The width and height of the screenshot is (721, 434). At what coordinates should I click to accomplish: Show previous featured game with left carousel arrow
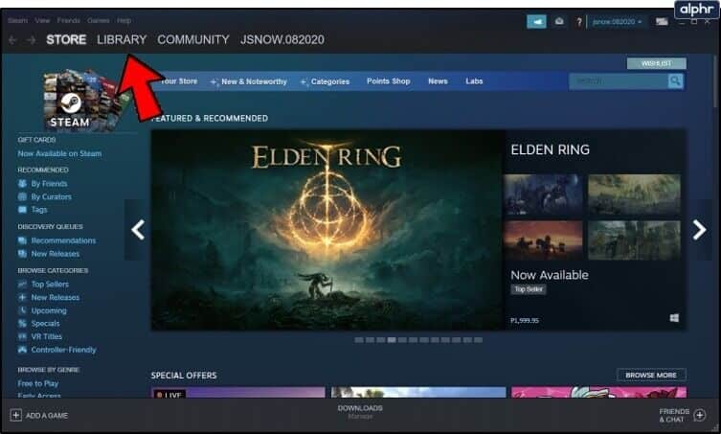(x=138, y=230)
